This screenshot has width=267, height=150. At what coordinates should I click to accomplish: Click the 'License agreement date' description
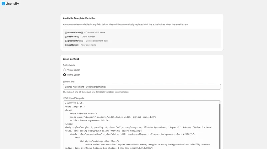point(97,41)
